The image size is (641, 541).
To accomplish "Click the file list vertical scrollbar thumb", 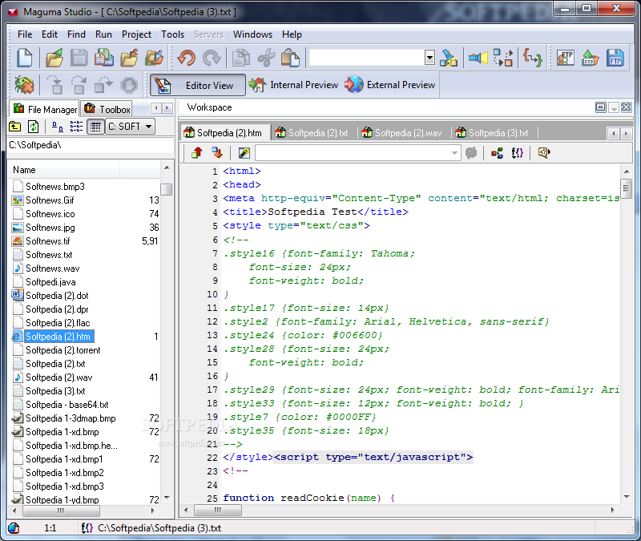I will [167, 190].
